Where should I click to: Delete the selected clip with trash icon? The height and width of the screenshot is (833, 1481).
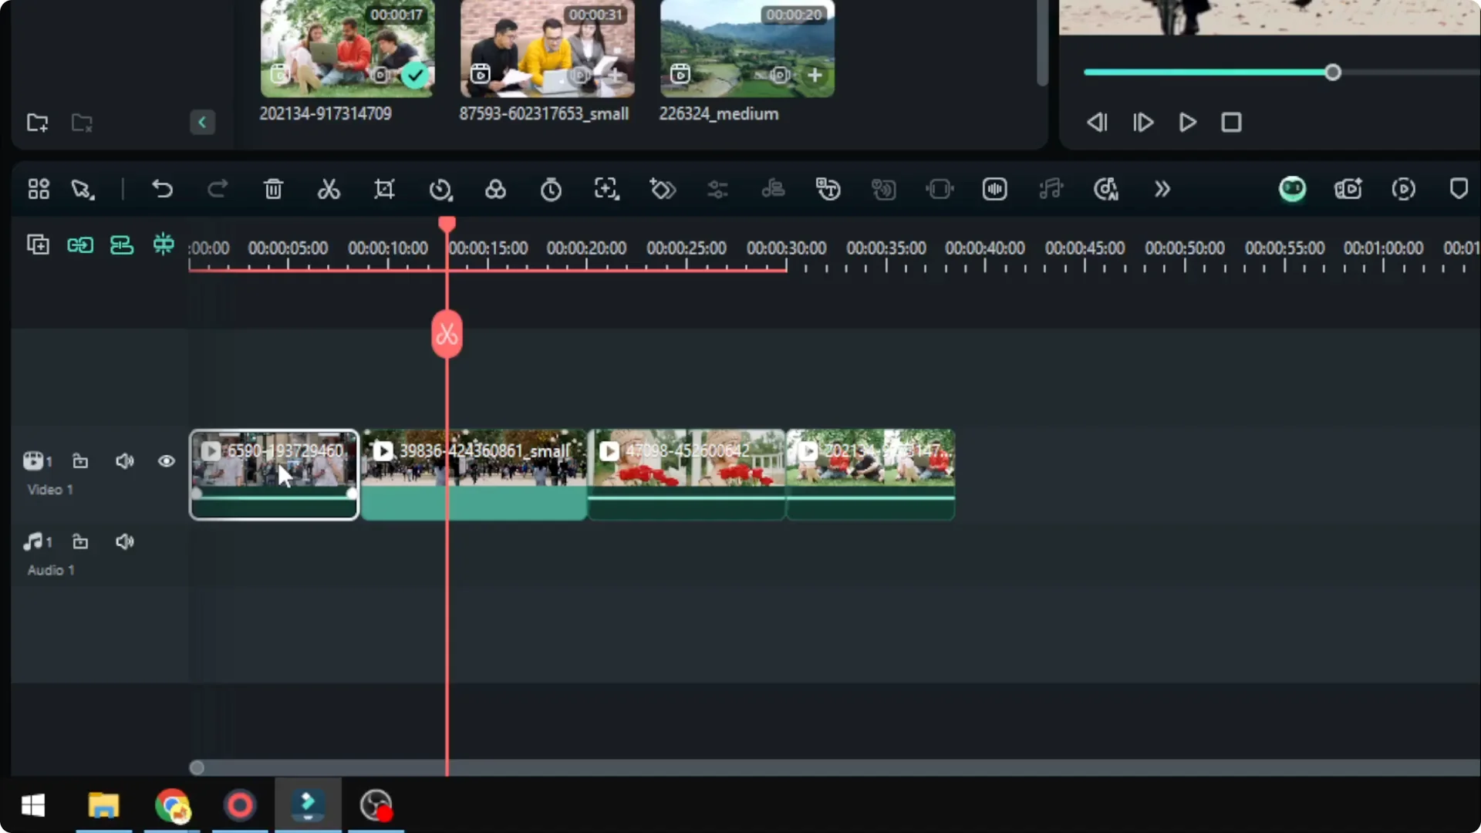[273, 189]
